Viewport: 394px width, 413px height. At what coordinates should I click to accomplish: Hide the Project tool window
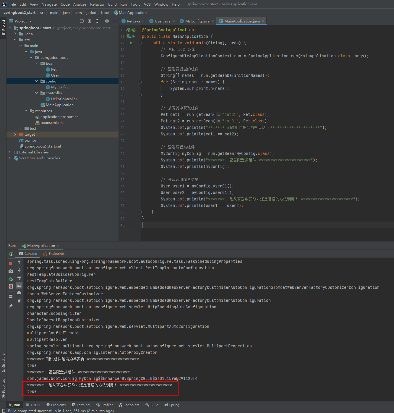[x=115, y=21]
